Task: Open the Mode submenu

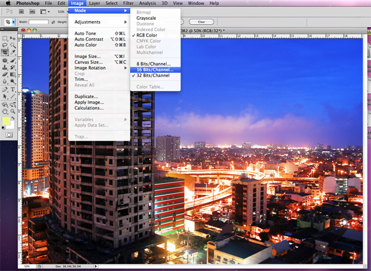Action: 99,10
